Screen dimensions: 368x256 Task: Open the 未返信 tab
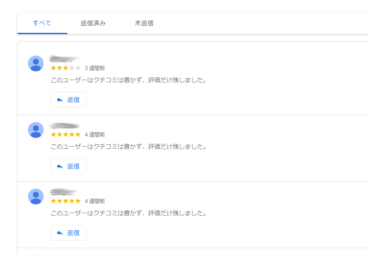pyautogui.click(x=144, y=23)
